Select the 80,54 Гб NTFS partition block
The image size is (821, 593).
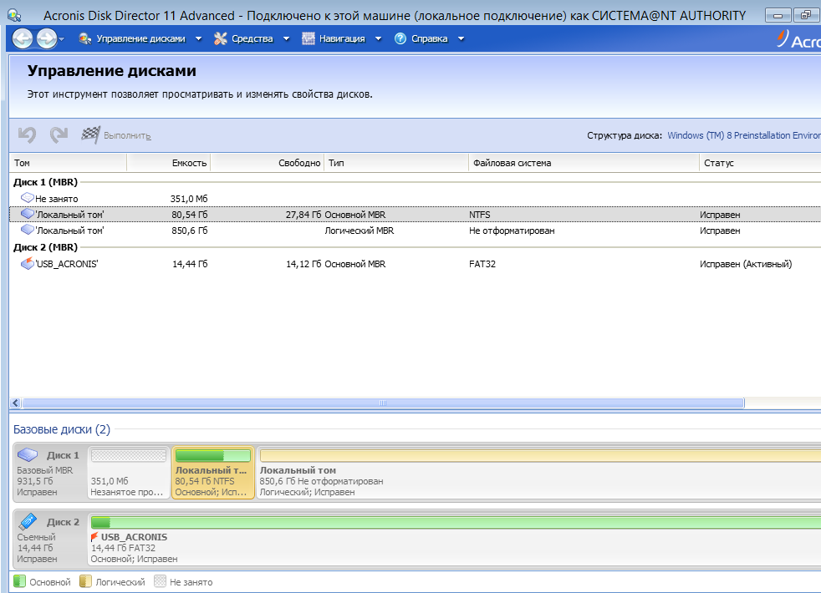coord(212,473)
